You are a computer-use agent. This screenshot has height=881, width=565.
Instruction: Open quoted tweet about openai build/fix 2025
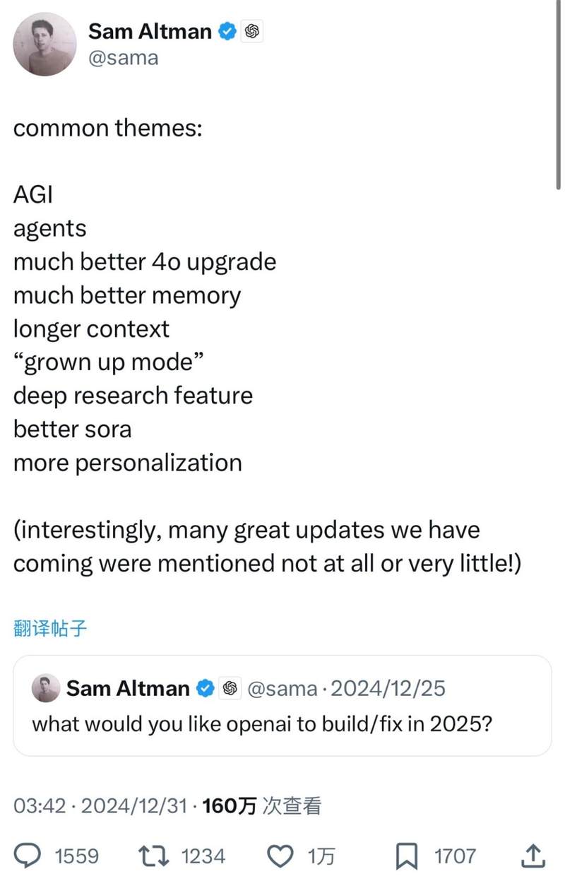[x=282, y=706]
